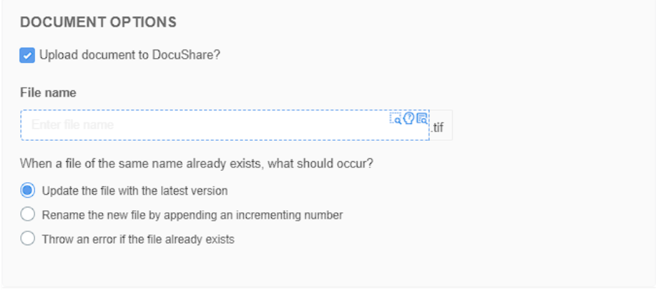The image size is (656, 290).
Task: Click the 'Throw an error if the file already exists' text
Action: point(138,240)
